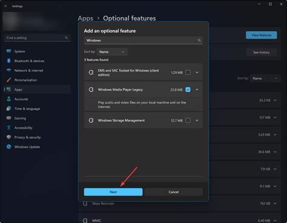This screenshot has height=223, width=287.
Task: Select Windows Storage Management label
Action: point(121,121)
